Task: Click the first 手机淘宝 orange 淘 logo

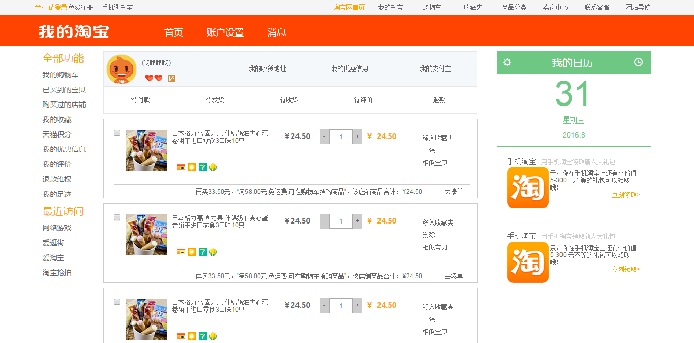Action: point(528,187)
